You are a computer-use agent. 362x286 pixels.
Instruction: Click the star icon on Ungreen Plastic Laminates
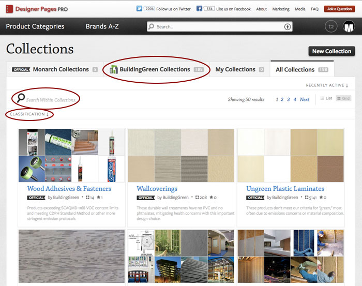pyautogui.click(x=321, y=197)
